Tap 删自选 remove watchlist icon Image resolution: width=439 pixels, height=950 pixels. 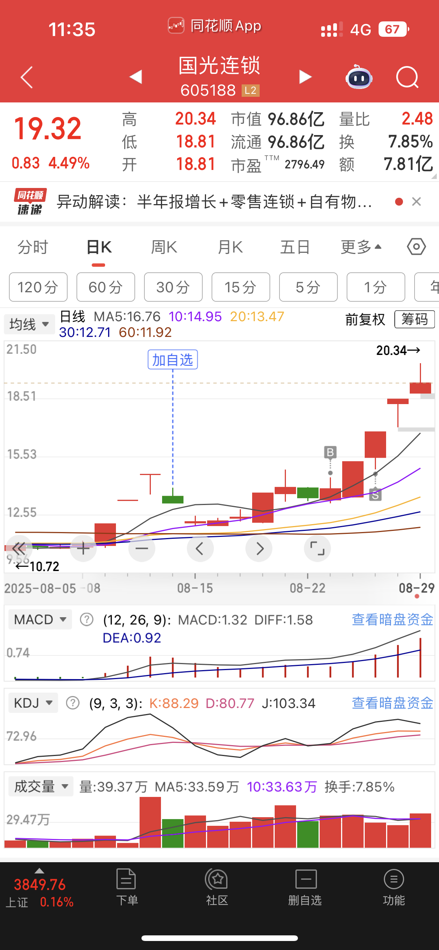point(305,887)
